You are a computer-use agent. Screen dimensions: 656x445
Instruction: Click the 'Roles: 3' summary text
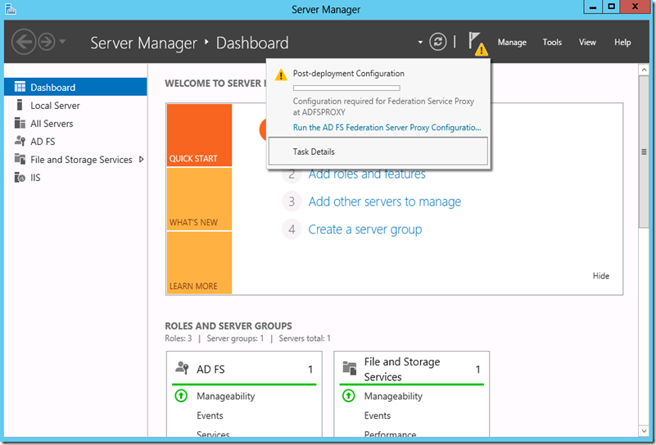(x=179, y=338)
